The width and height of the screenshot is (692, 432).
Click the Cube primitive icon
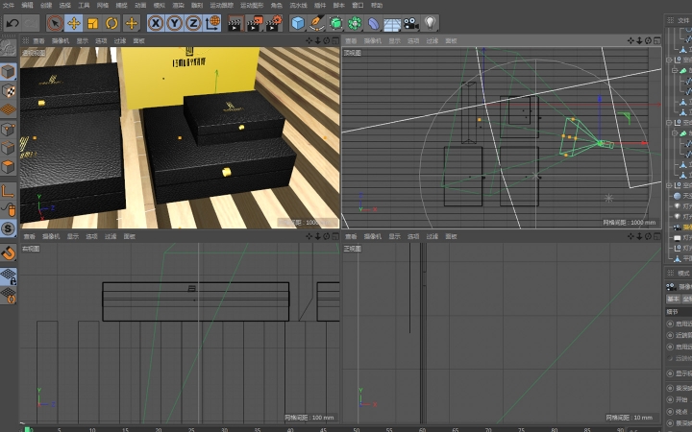pyautogui.click(x=298, y=22)
